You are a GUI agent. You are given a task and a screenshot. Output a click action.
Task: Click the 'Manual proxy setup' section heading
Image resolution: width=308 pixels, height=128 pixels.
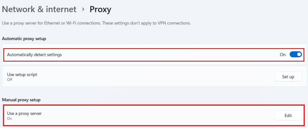click(x=21, y=100)
